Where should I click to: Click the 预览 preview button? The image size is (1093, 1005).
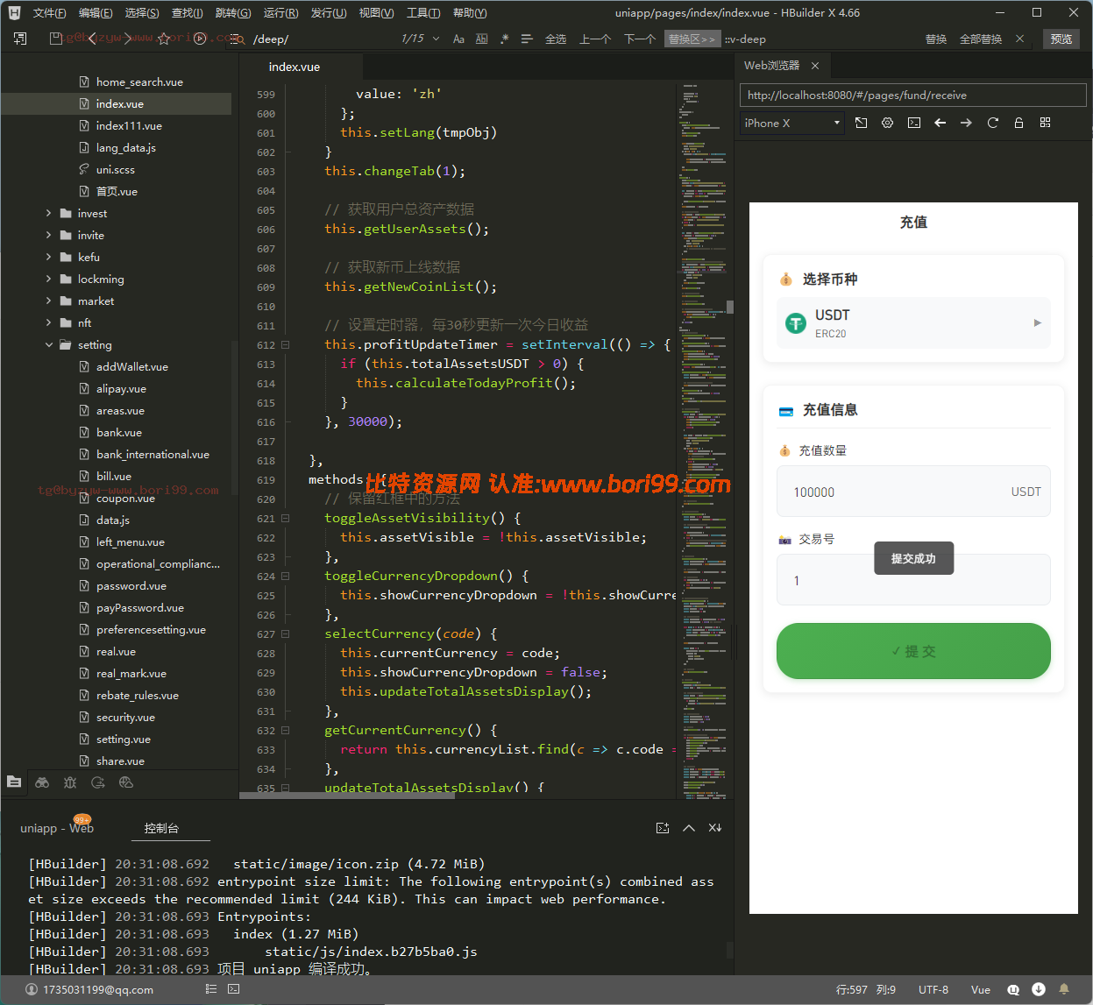click(x=1061, y=39)
